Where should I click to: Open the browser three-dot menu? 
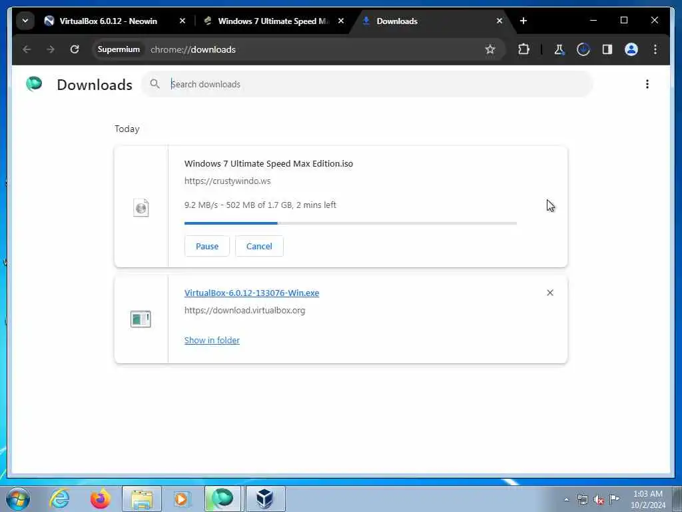point(655,49)
